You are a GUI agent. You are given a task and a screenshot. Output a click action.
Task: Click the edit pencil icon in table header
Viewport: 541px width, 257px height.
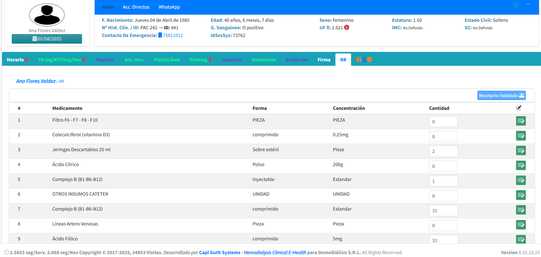[519, 108]
